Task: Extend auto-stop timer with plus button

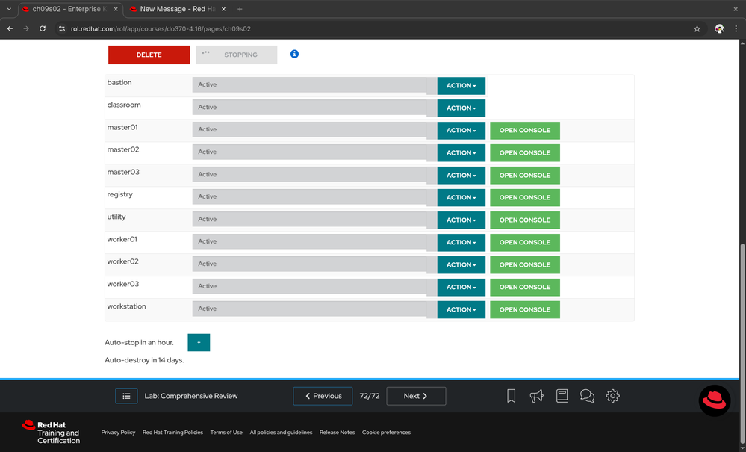Action: pyautogui.click(x=199, y=342)
